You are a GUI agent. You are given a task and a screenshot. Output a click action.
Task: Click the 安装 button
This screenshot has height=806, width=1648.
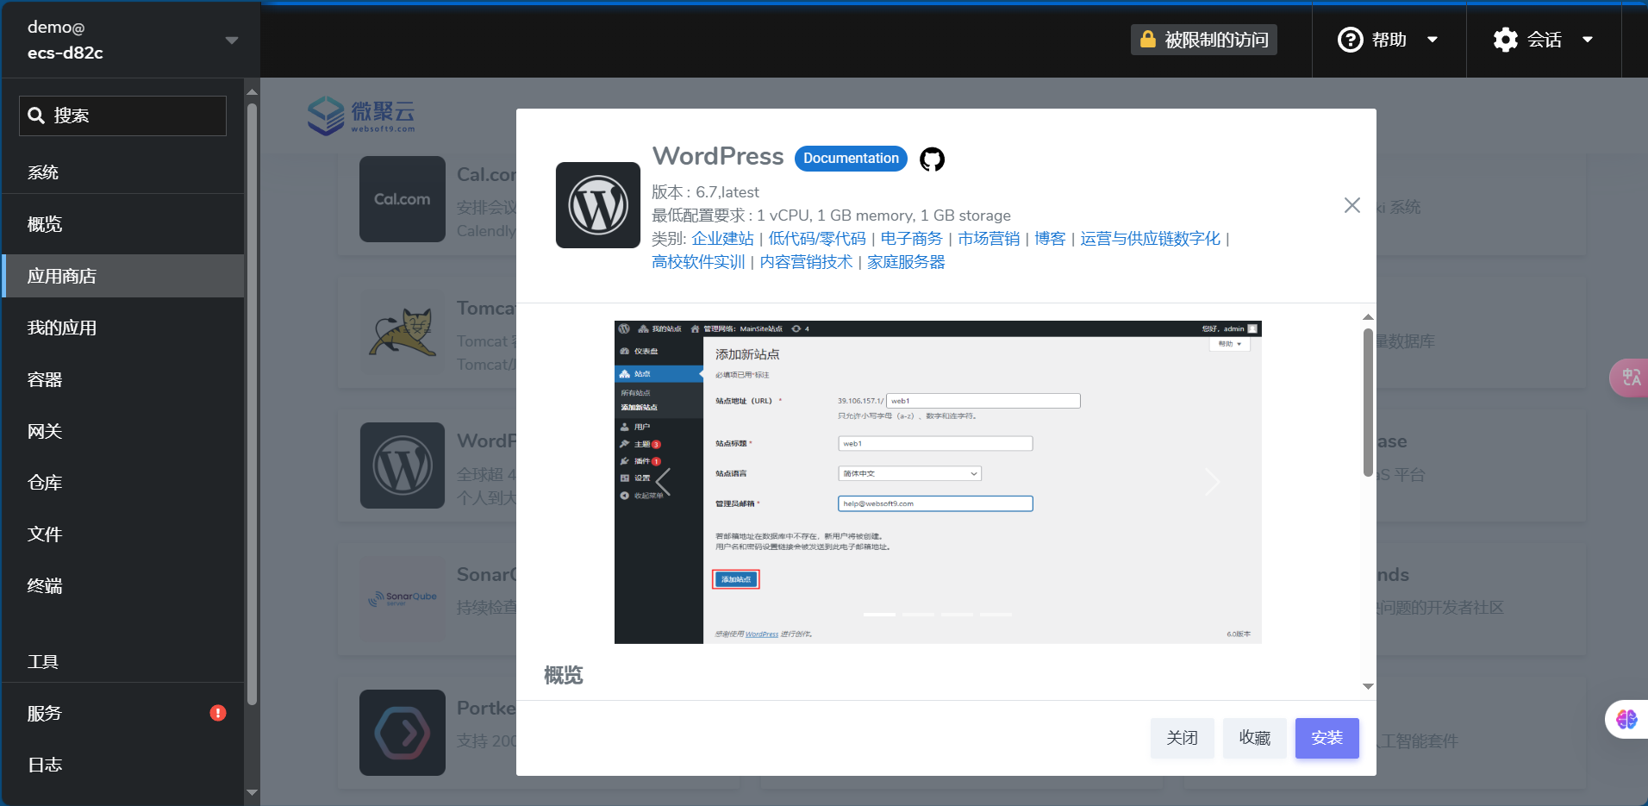click(x=1327, y=738)
